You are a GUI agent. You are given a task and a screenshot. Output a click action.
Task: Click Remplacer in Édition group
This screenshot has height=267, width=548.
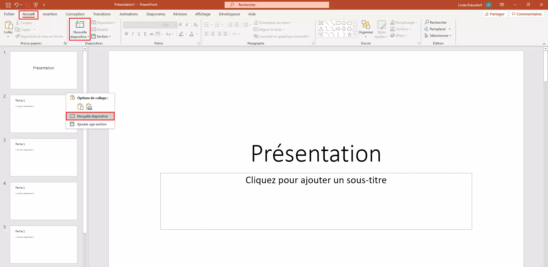[437, 29]
